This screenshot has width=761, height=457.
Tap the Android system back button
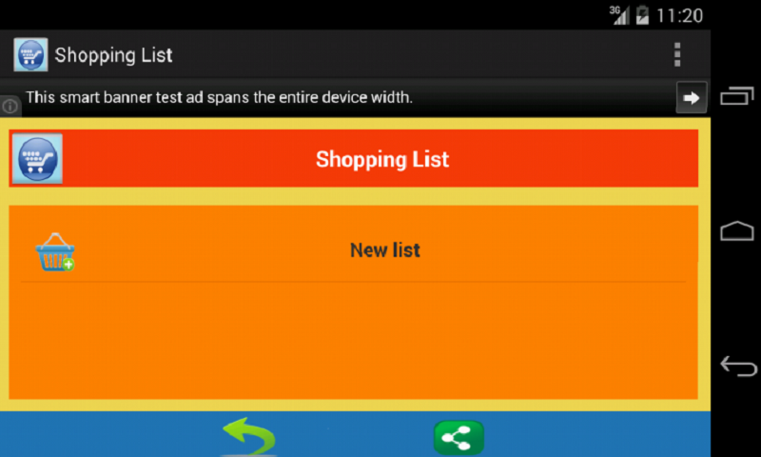[738, 366]
